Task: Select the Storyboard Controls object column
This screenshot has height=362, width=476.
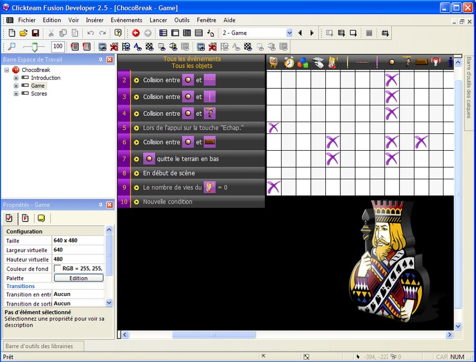Action: coord(273,62)
